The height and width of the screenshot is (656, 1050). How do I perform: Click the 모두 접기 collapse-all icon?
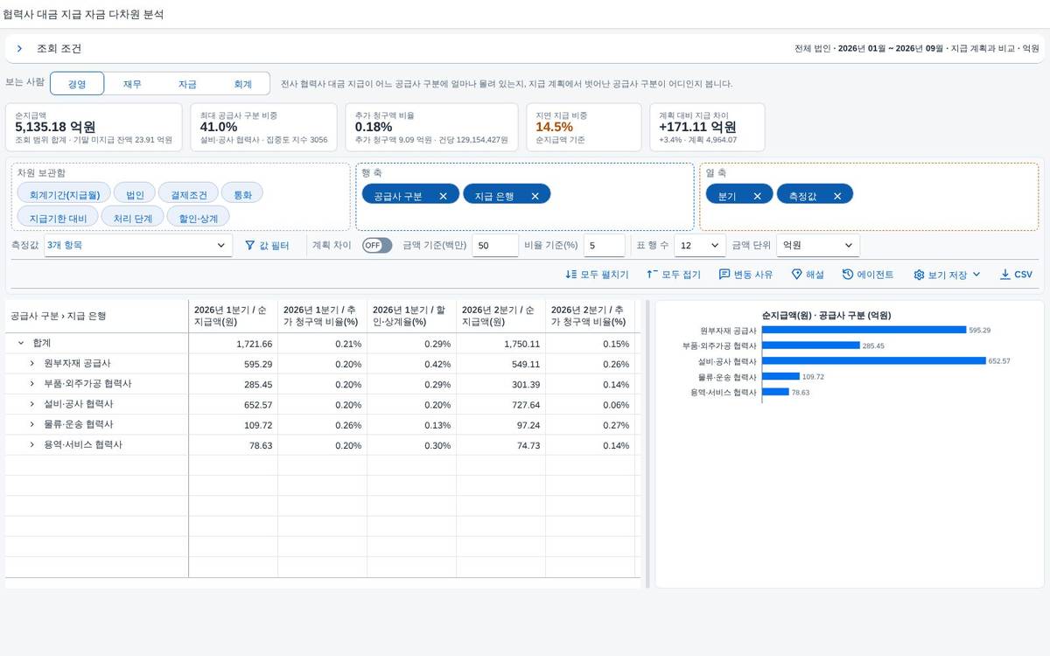pyautogui.click(x=652, y=275)
